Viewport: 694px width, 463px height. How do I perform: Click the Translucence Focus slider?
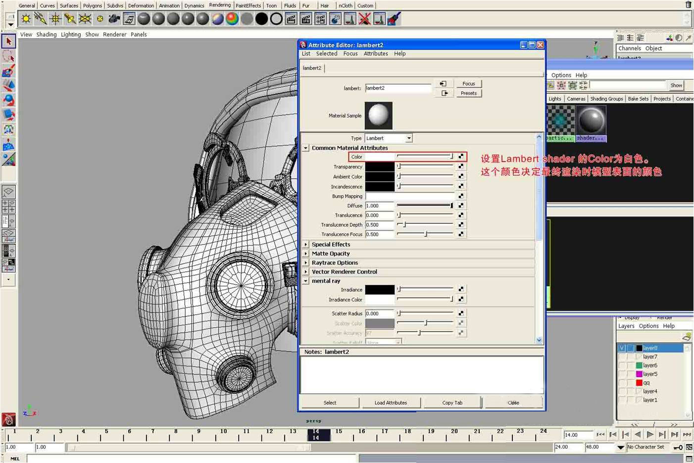425,234
